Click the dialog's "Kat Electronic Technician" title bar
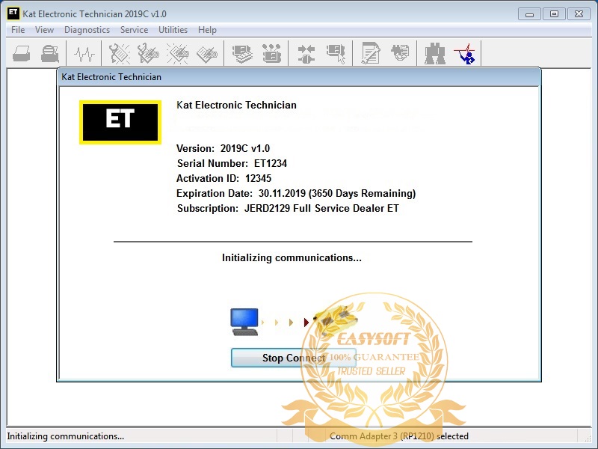The height and width of the screenshot is (449, 598). (x=298, y=77)
